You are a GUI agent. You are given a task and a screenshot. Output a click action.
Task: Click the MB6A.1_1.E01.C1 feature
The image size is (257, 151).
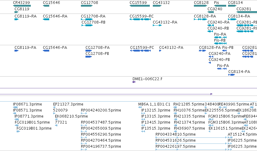(x=140, y=107)
